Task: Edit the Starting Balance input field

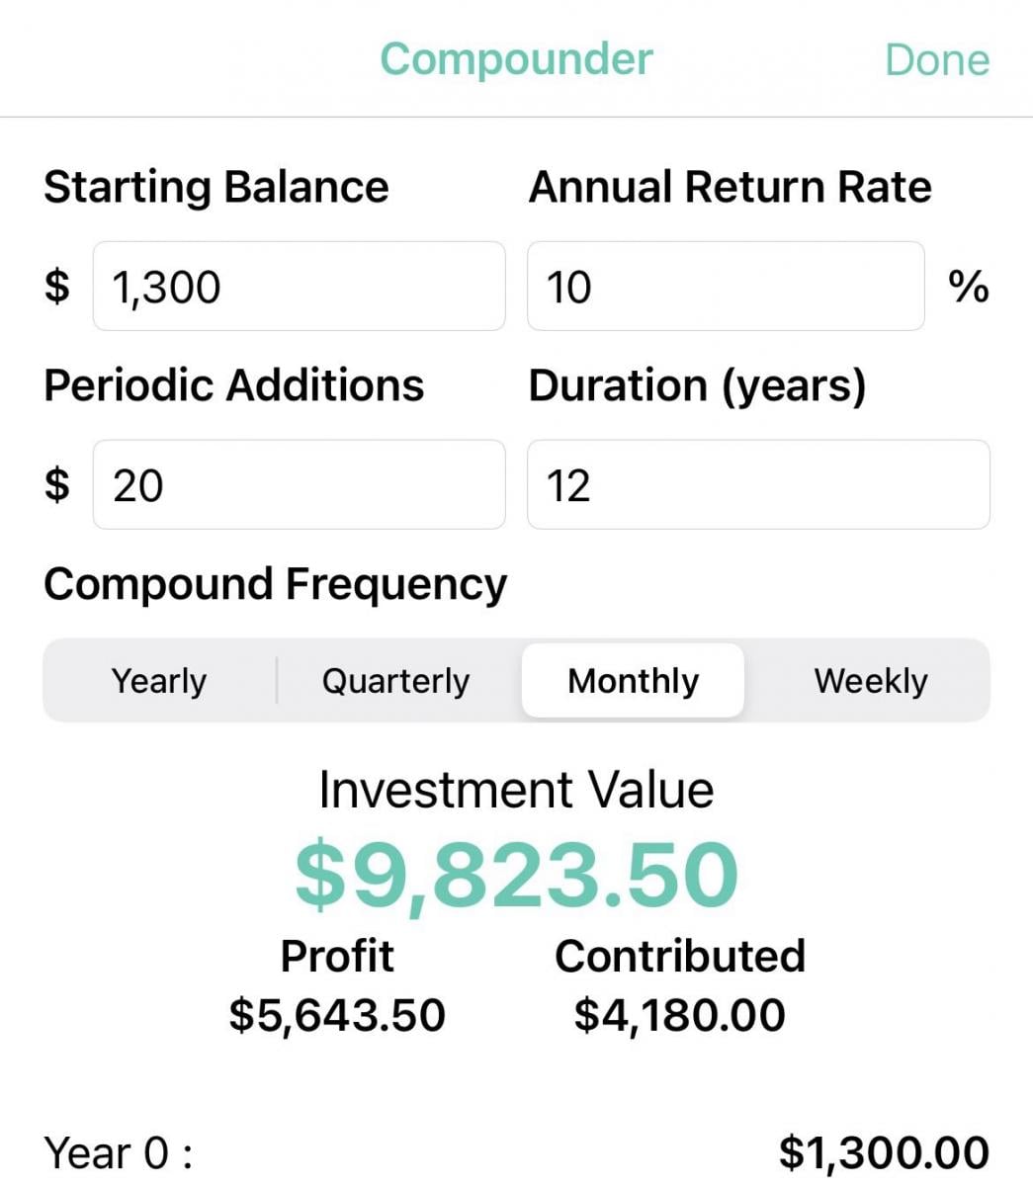Action: point(299,287)
